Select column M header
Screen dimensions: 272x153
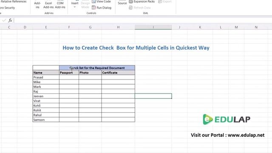(236, 27)
